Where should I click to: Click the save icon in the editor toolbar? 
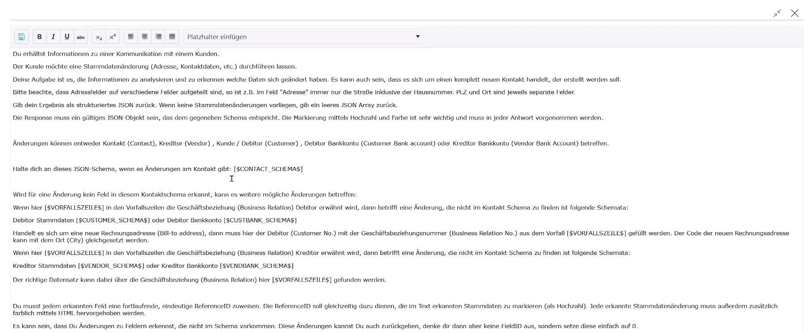21,37
